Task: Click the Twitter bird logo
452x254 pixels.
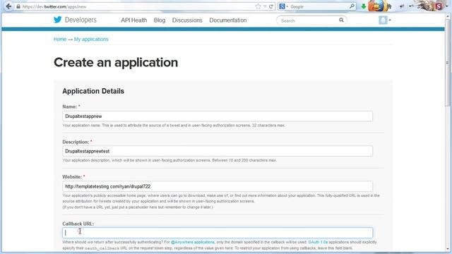Action: pyautogui.click(x=57, y=20)
